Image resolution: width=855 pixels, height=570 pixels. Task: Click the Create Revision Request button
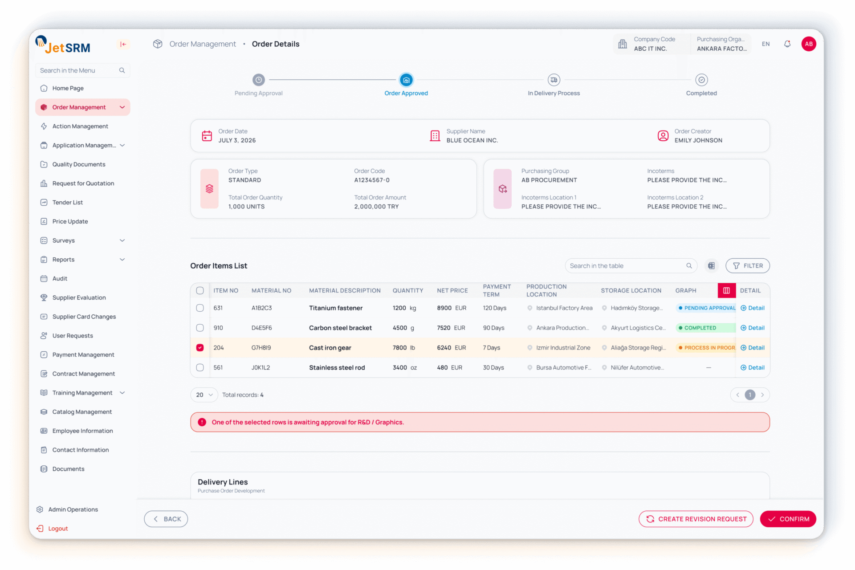pos(696,519)
